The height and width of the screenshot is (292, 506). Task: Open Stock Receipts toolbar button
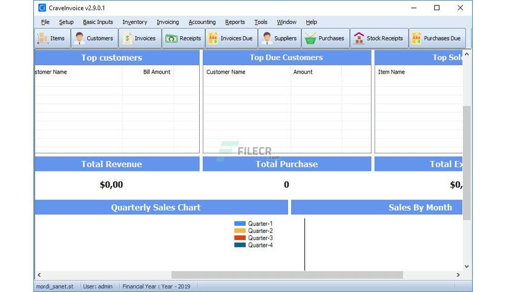[x=379, y=38]
